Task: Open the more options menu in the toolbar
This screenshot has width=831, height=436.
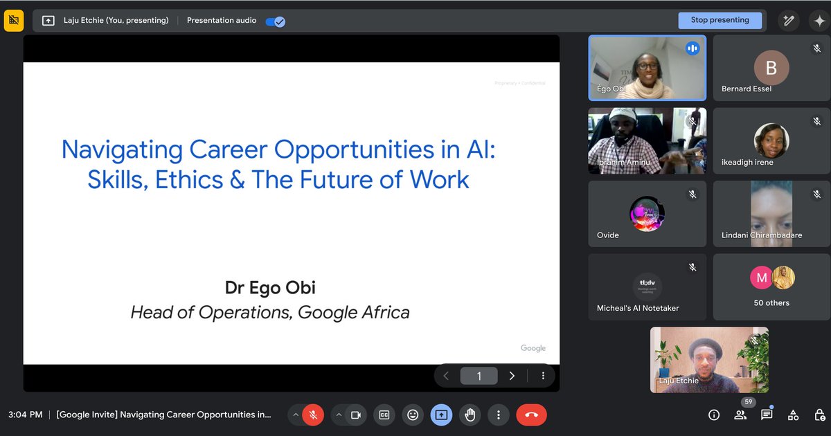Action: coord(498,415)
